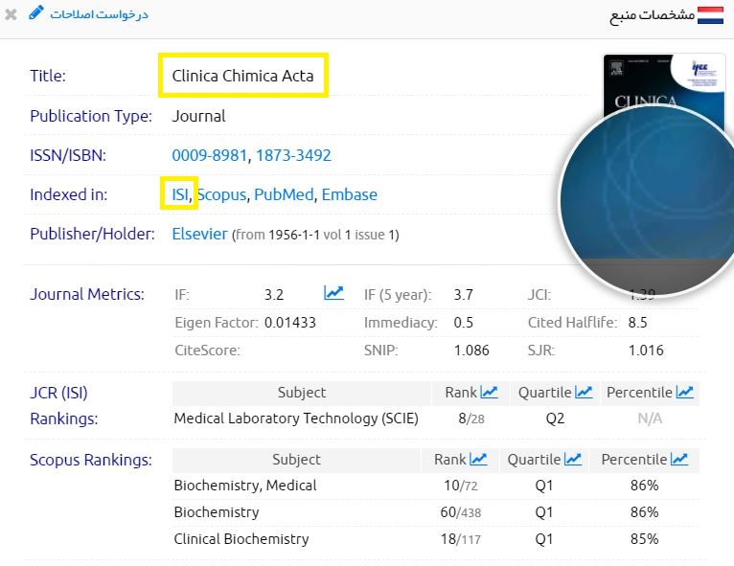Click the ISI index link
Viewport: 734px width, 566px height.
(x=180, y=194)
